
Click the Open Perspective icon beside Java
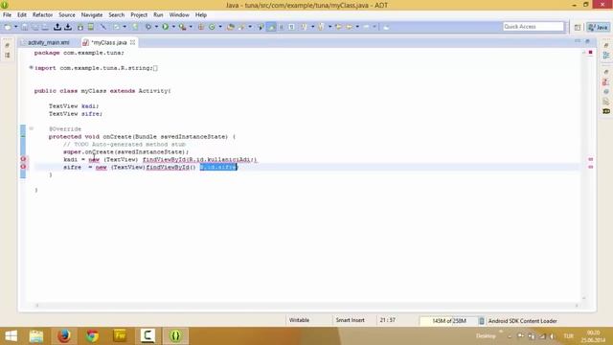click(578, 27)
